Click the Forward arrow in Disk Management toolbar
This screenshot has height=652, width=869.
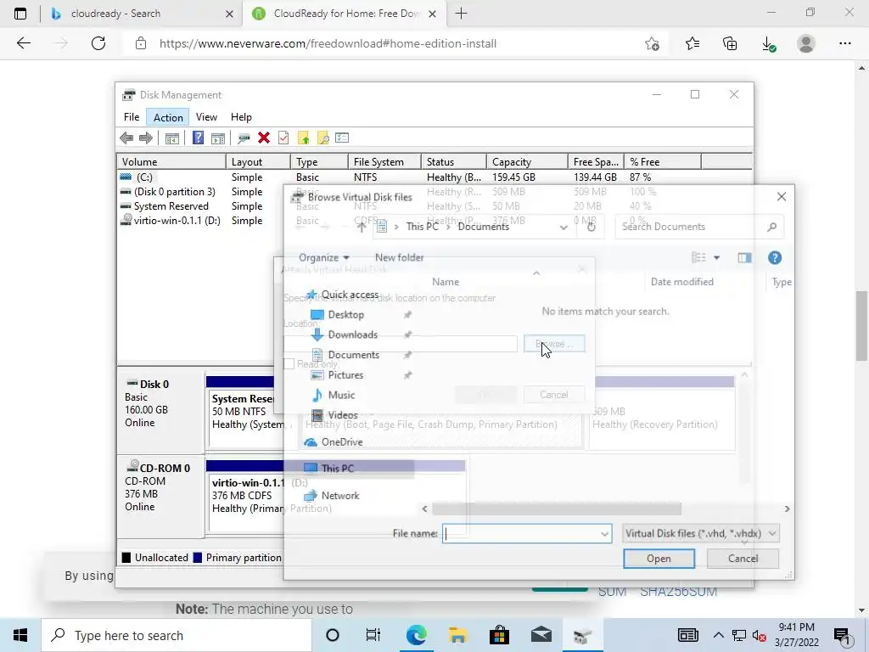(x=146, y=138)
